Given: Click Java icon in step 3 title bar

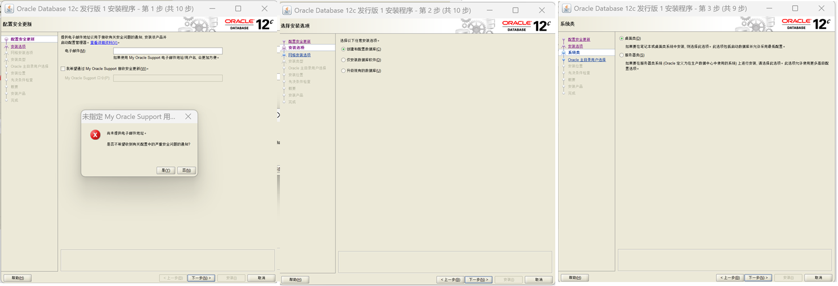Looking at the screenshot, I should click(x=566, y=8).
